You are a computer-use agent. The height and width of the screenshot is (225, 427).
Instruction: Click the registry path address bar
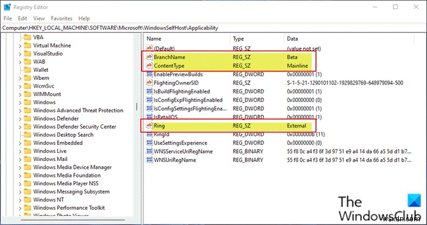pyautogui.click(x=213, y=28)
